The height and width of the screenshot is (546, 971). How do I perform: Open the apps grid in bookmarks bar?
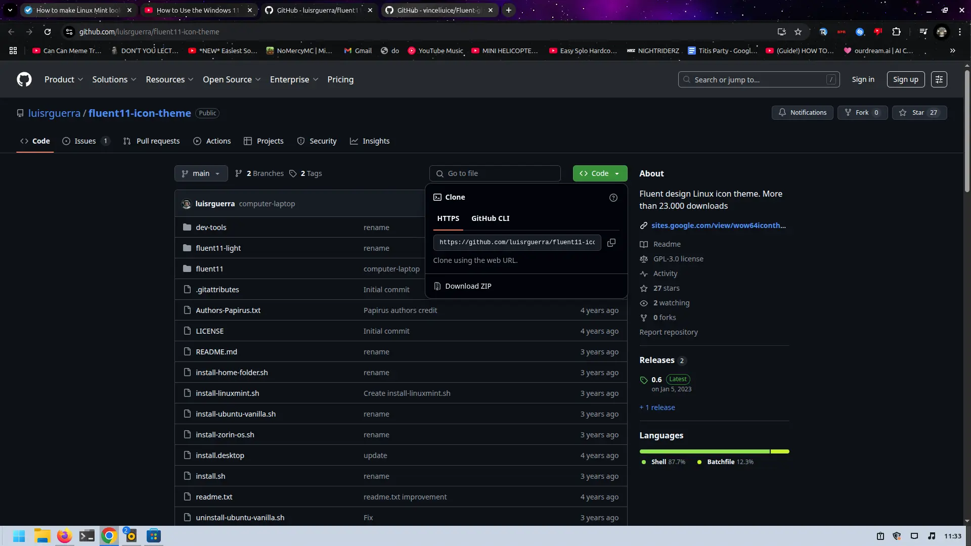pos(13,51)
